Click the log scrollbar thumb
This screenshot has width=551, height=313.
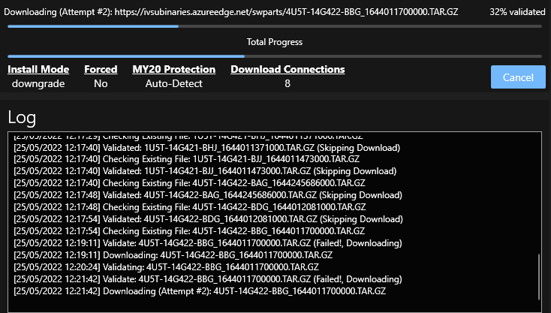click(x=539, y=277)
